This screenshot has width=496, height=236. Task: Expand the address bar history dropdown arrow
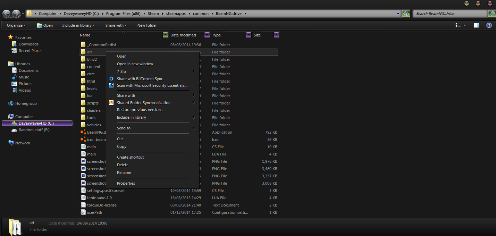(398, 14)
